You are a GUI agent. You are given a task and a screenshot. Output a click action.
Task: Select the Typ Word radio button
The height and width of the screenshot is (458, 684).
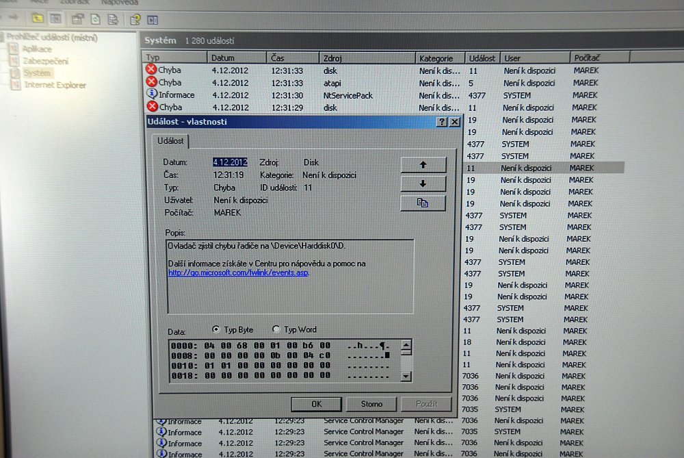pyautogui.click(x=276, y=329)
